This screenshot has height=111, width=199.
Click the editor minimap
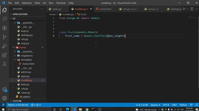coord(192,17)
